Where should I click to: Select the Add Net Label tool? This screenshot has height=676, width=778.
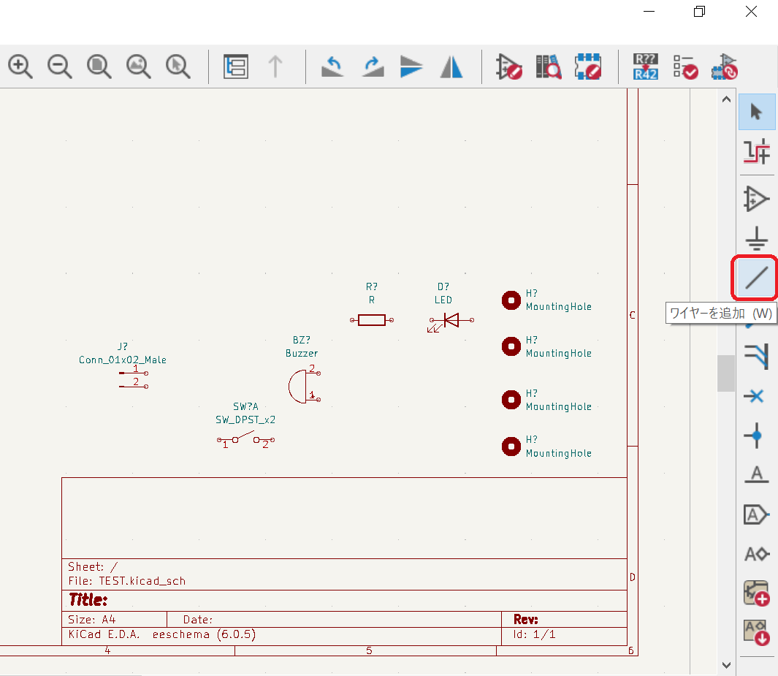pos(757,474)
